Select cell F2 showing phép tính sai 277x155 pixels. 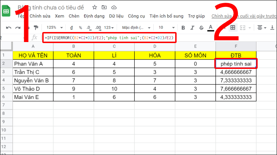pyautogui.click(x=236, y=64)
